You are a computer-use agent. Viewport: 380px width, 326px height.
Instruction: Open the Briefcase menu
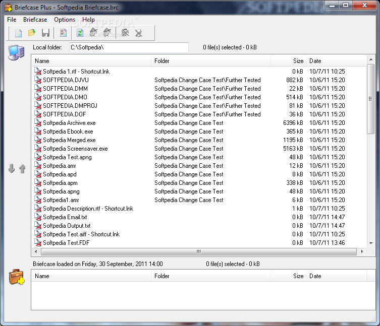[x=35, y=20]
